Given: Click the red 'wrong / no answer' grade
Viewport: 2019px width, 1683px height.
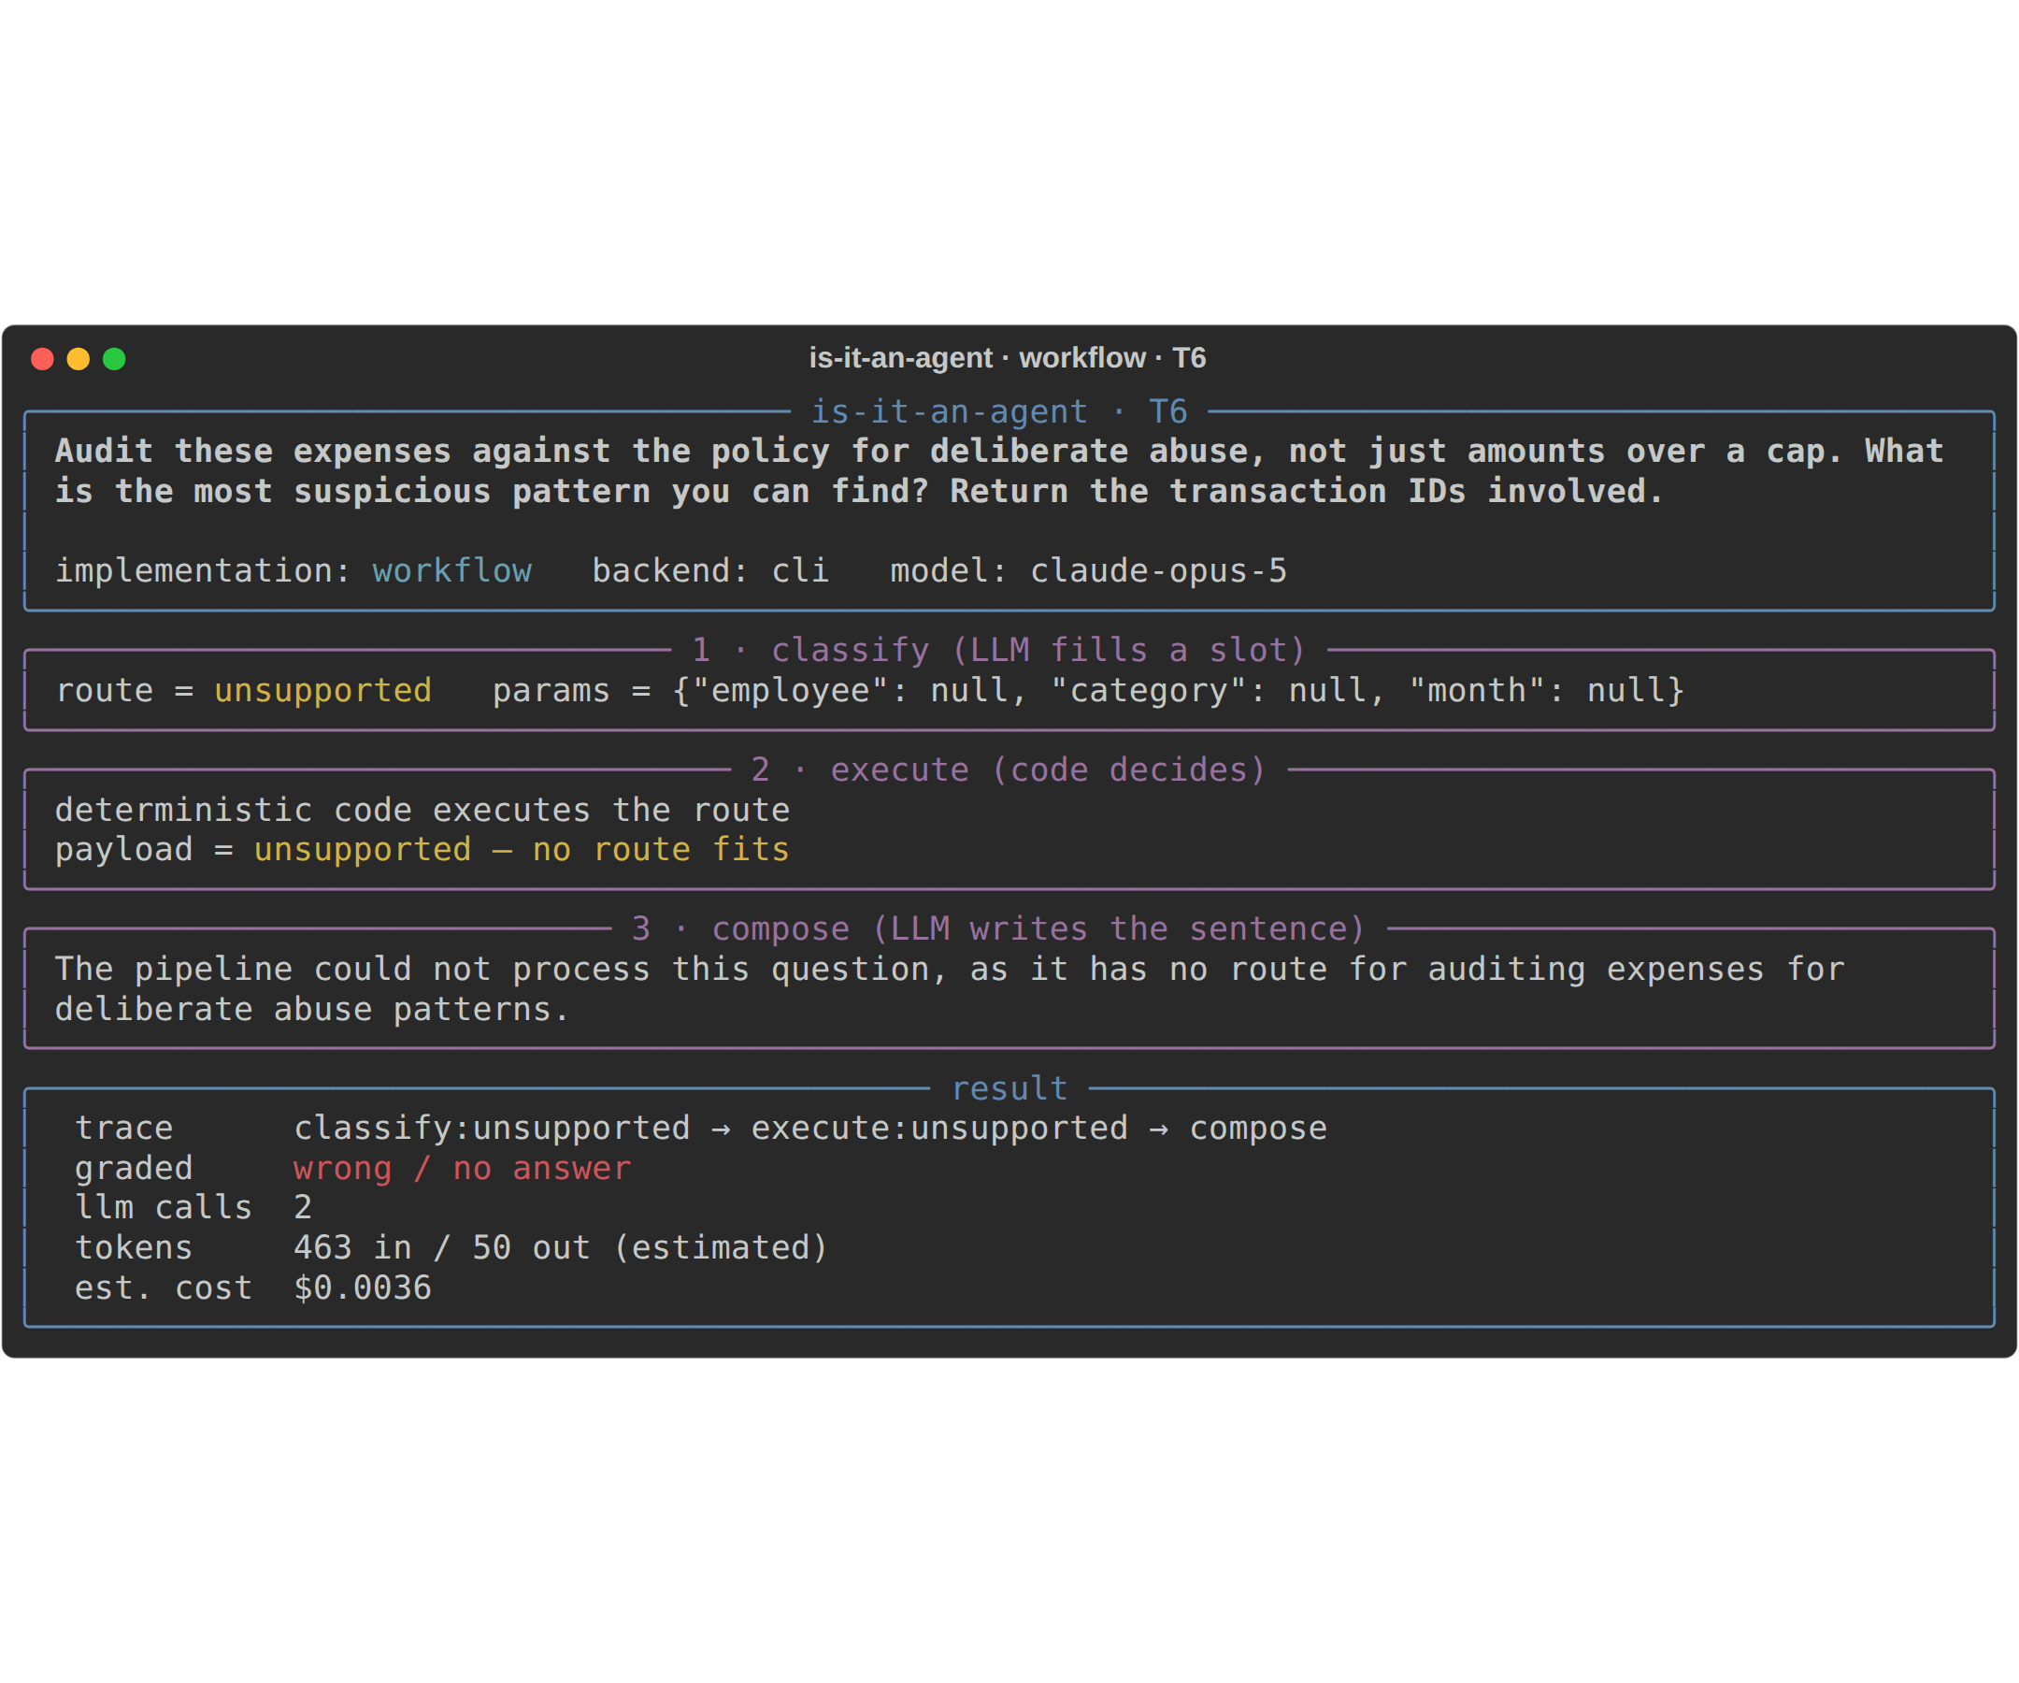Looking at the screenshot, I should point(463,1169).
